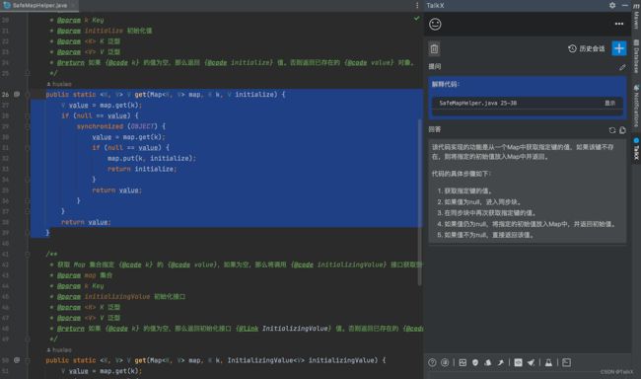The width and height of the screenshot is (641, 379).
Task: Open the Maven side tool window
Action: [x=636, y=17]
